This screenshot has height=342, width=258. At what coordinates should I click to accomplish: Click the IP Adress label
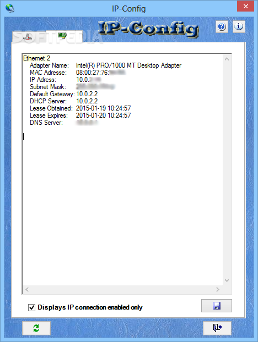[43, 80]
